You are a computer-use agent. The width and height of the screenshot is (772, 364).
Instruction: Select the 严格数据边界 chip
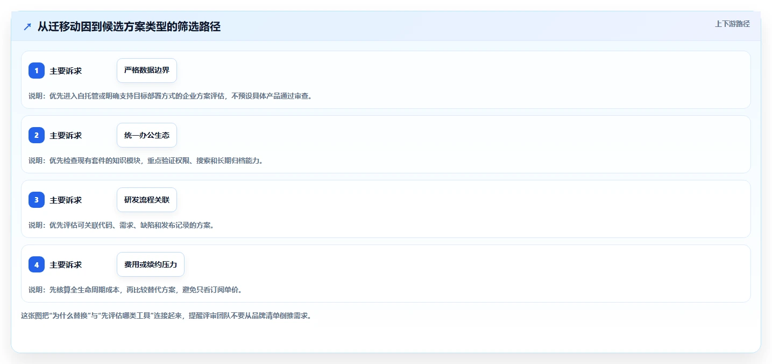point(147,71)
